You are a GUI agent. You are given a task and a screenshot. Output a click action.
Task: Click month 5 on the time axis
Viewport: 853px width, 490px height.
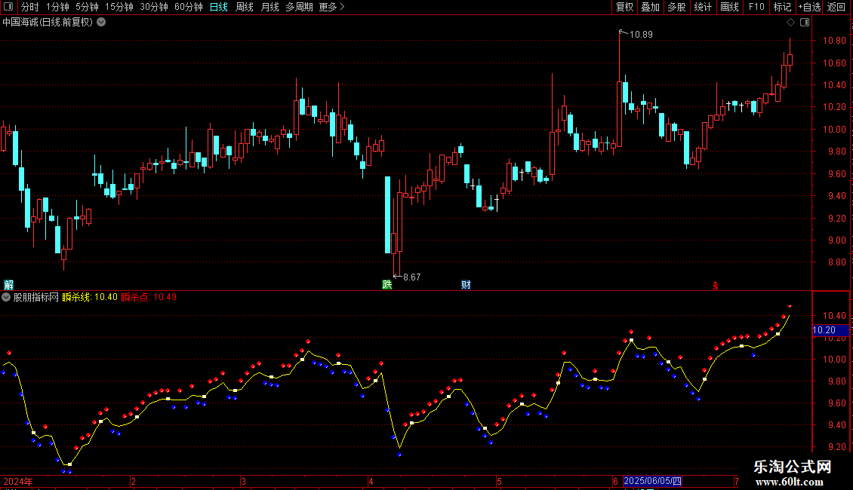pos(499,481)
